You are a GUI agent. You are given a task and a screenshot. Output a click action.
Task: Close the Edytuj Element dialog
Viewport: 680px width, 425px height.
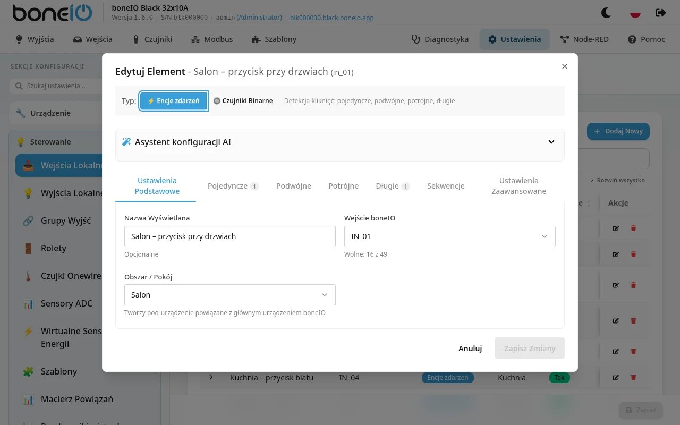[x=565, y=66]
